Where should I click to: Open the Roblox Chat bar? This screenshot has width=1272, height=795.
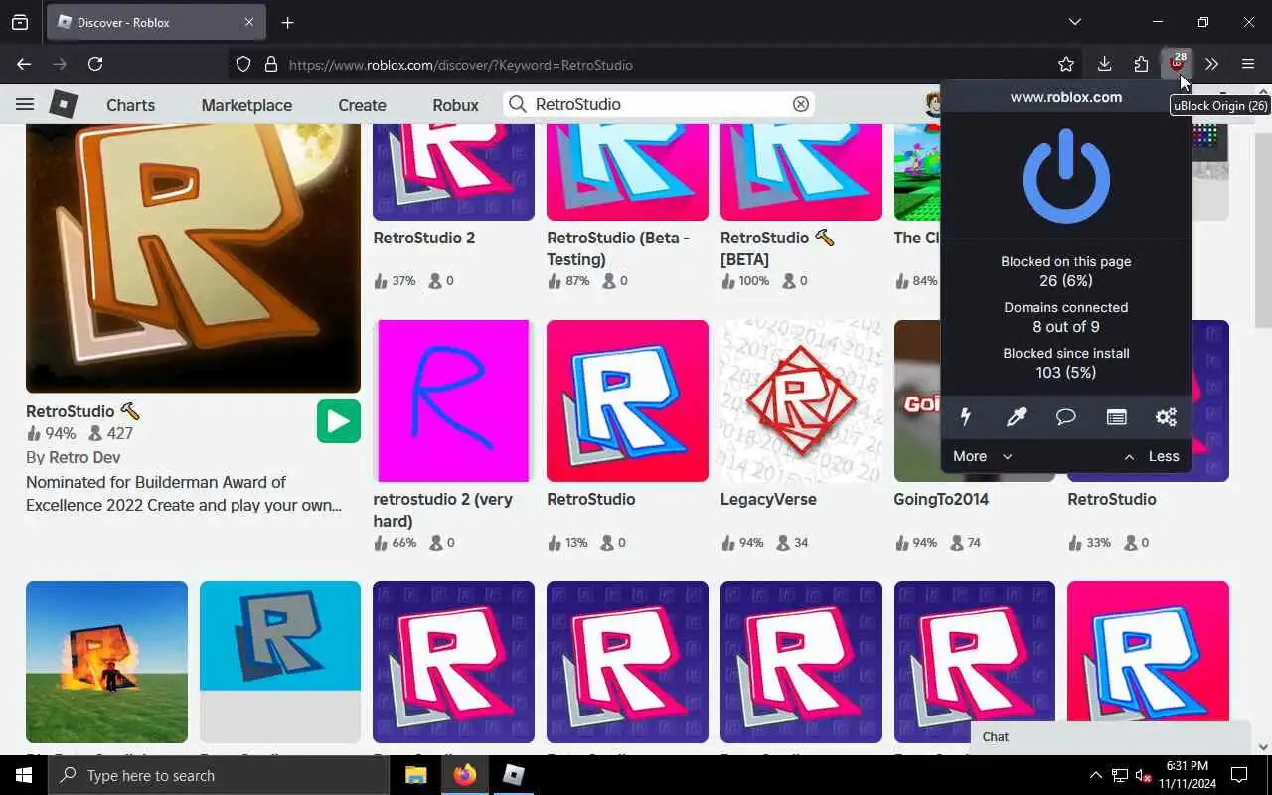[1111, 737]
